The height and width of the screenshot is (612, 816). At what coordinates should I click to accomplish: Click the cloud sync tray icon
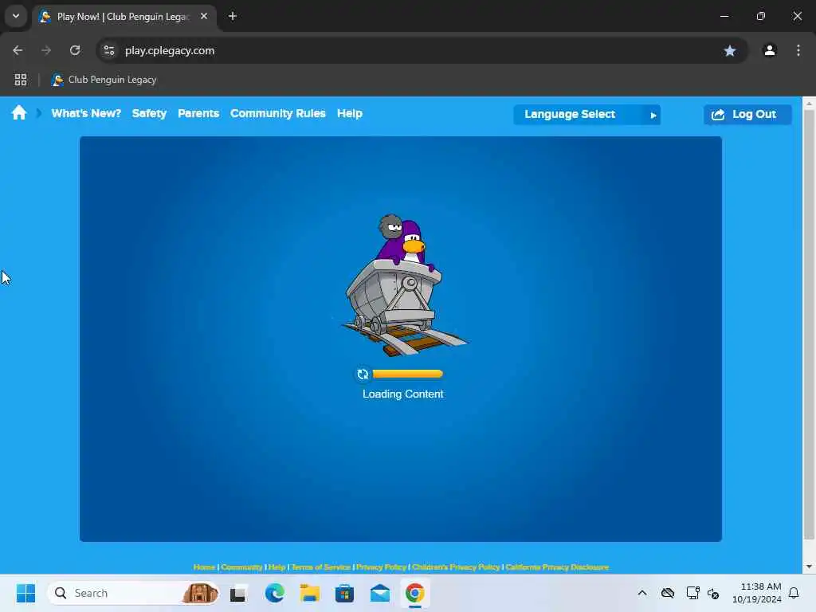[x=668, y=593]
